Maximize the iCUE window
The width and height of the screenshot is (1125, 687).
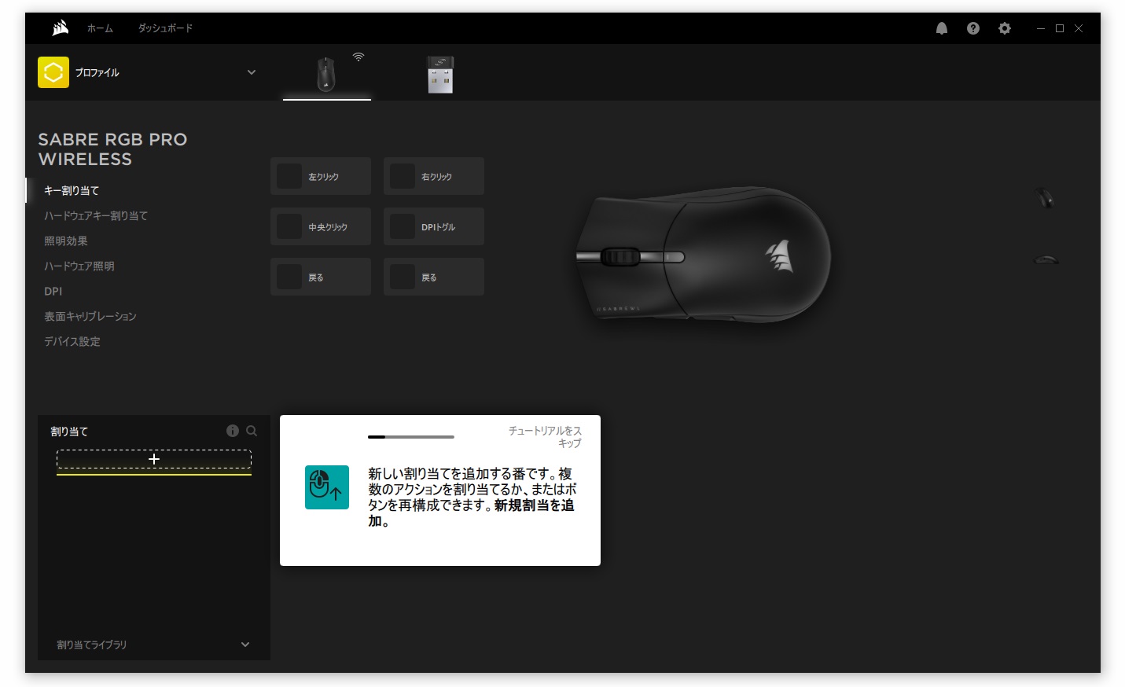coord(1060,28)
